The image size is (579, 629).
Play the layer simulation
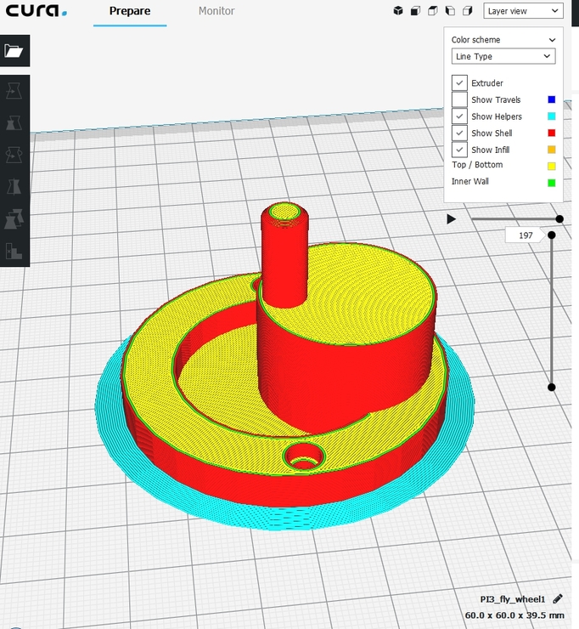pos(452,219)
